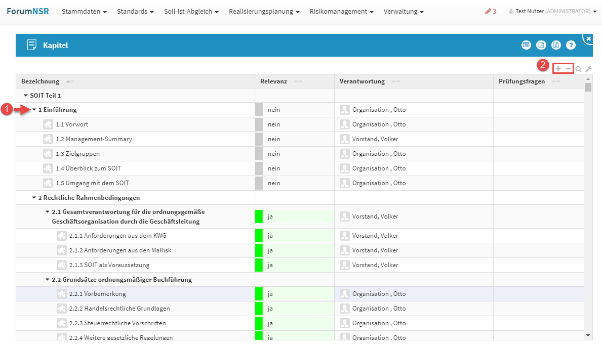
Task: Go to ForumNSR home logo
Action: point(28,11)
